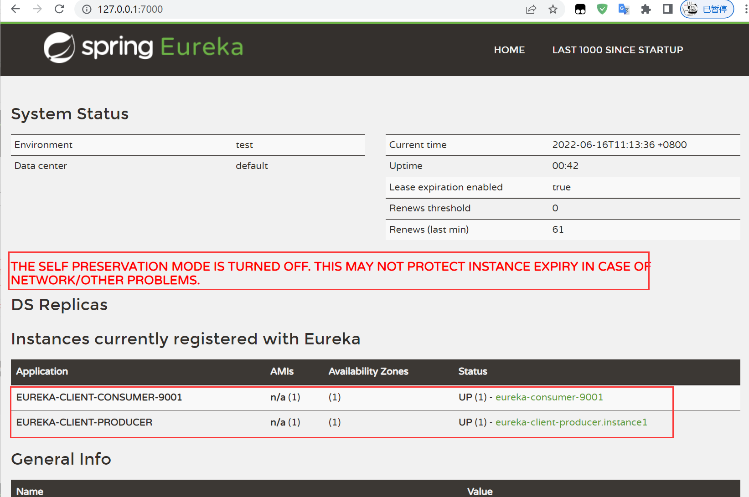Click the Value column header in General Info
Viewport: 749px width, 497px height.
[x=480, y=492]
